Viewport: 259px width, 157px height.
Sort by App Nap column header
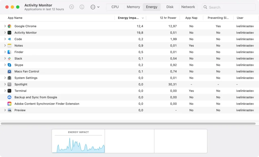click(x=191, y=18)
